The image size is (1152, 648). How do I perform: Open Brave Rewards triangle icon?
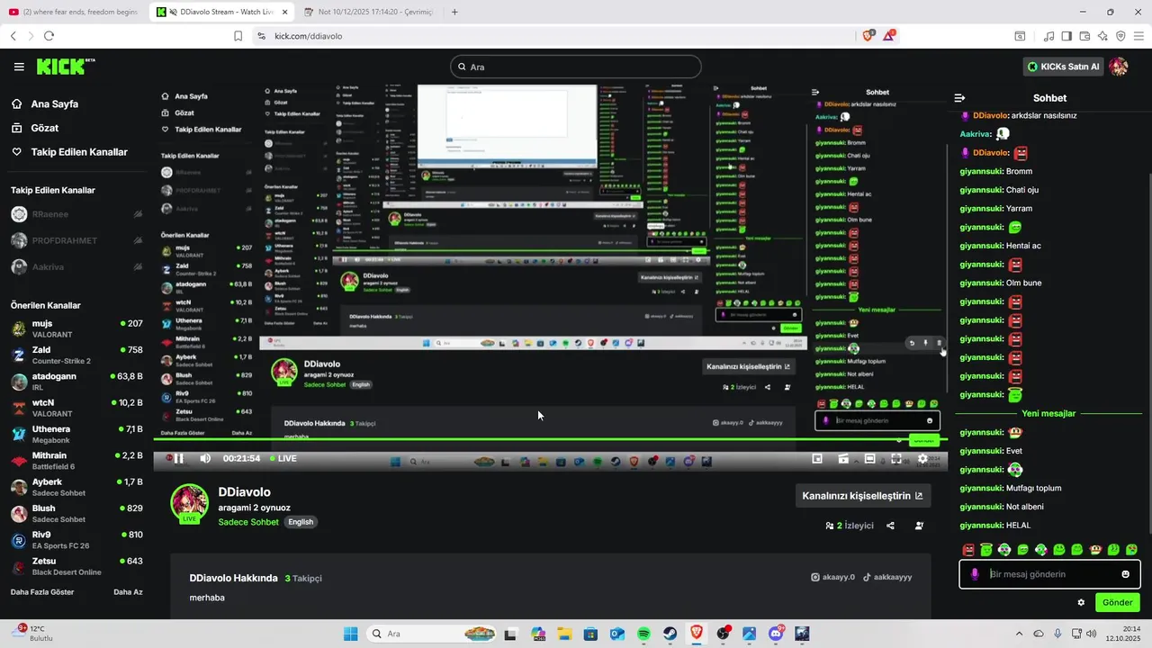(x=889, y=36)
